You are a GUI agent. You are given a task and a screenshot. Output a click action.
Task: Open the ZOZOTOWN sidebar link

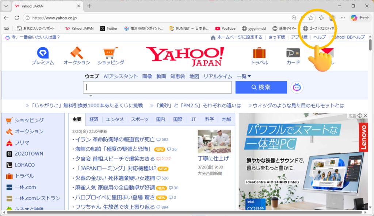point(29,154)
